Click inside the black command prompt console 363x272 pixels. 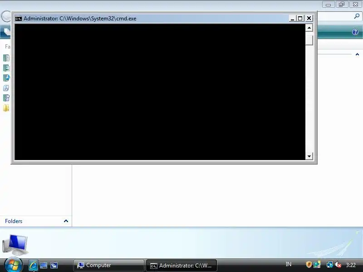160,92
